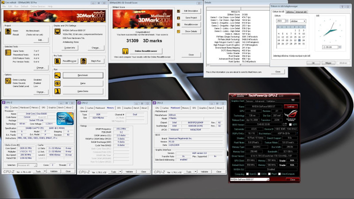Open Tools dropdown arrow in CPU-Z Memory window
Screen dimensions: 354x199
tap(120, 172)
